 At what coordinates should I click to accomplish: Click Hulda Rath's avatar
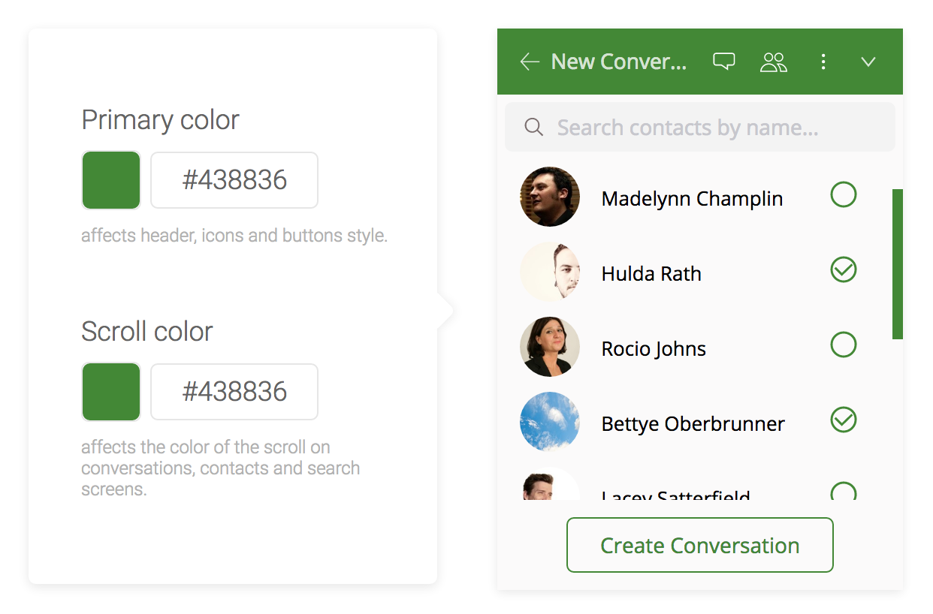pyautogui.click(x=550, y=272)
